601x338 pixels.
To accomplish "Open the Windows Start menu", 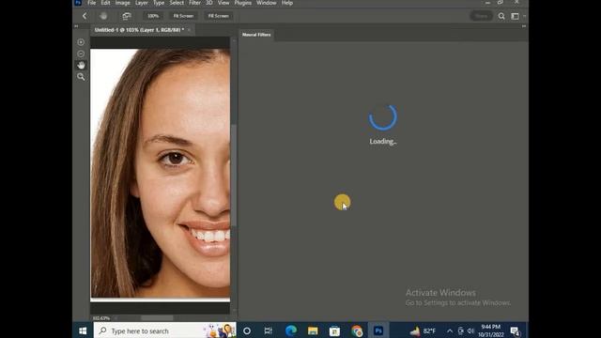I will pyautogui.click(x=83, y=330).
